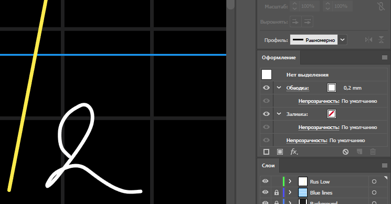Screen dimensions: 391x204
Task: Delete the selected appearance item via the trash icon
Action: [x=373, y=152]
